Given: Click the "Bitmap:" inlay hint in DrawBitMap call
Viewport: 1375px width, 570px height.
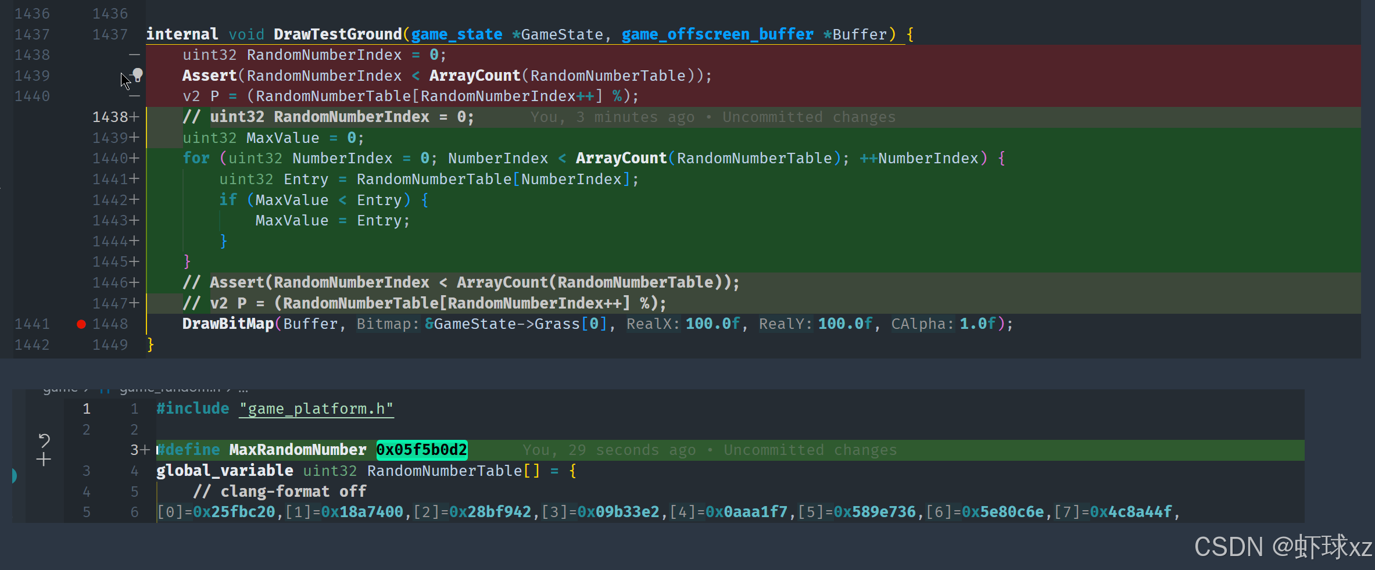Looking at the screenshot, I should coord(388,324).
